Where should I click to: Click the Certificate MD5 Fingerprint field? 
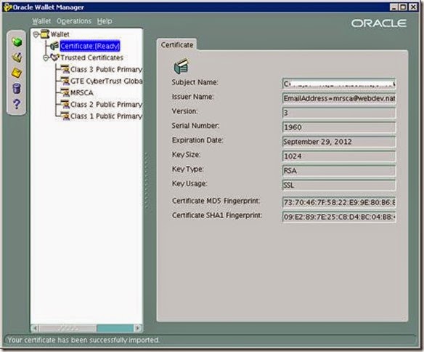339,202
